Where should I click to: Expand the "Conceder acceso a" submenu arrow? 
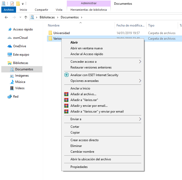tap(140, 62)
